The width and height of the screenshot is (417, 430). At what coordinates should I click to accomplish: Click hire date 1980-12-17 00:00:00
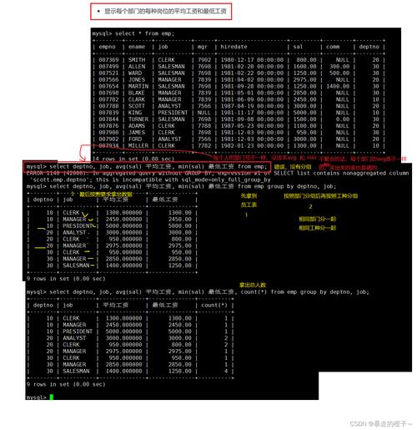252,60
